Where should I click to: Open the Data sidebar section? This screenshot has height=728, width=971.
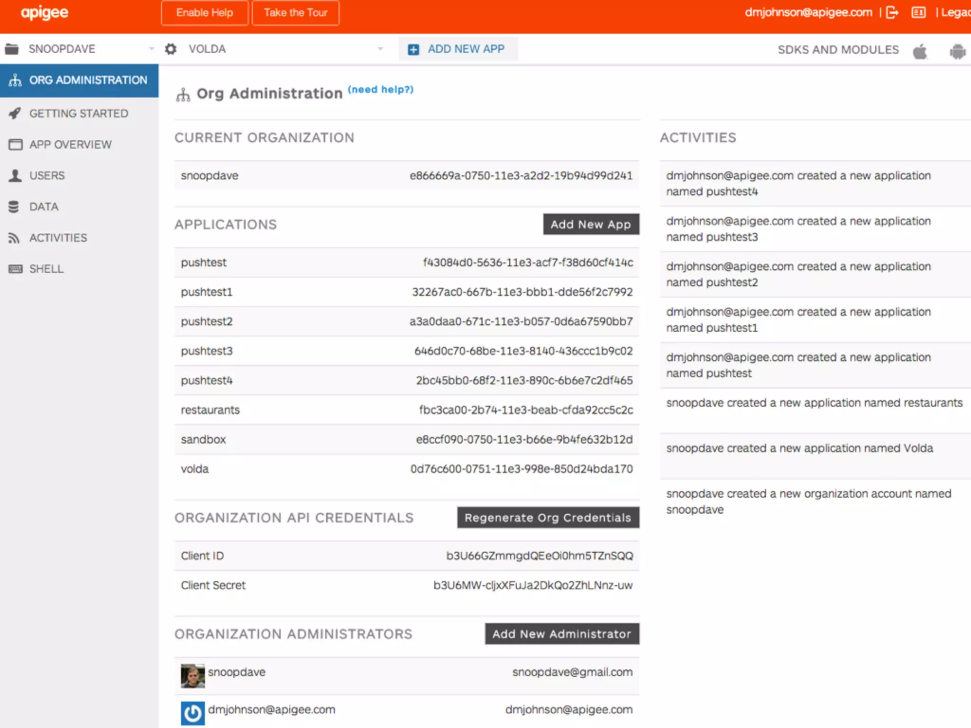click(x=44, y=207)
